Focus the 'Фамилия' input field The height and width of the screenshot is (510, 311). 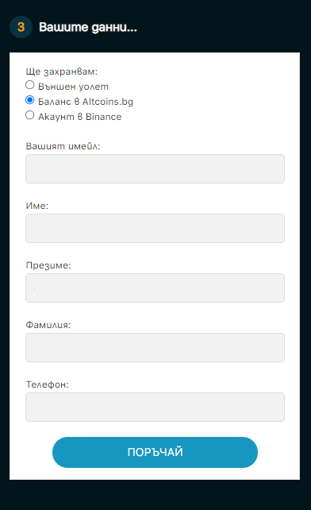155,347
